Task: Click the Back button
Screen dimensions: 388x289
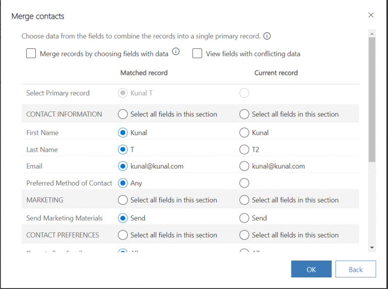Action: (x=356, y=269)
